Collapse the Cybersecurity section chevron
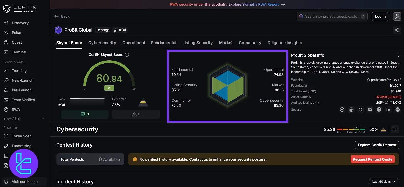The width and height of the screenshot is (404, 187). [x=395, y=129]
